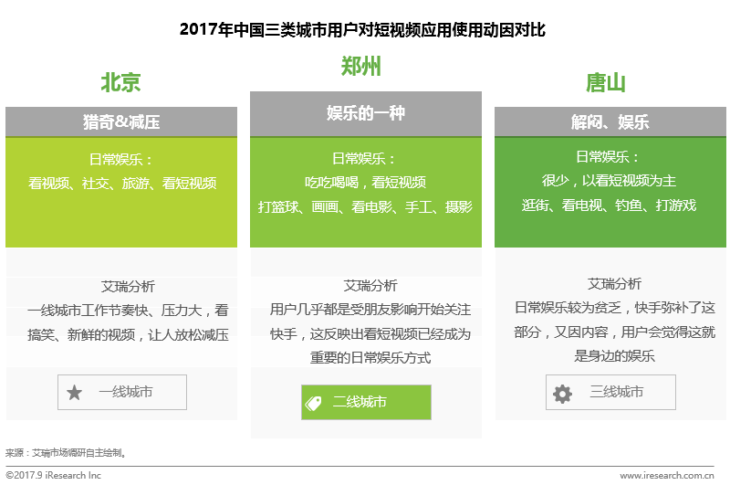Click 日常娱乐： label in the Tangshan panel
The height and width of the screenshot is (485, 730).
click(608, 156)
